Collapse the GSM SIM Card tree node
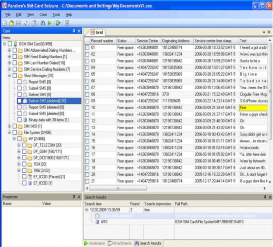The height and width of the screenshot is (247, 273). click(x=4, y=44)
